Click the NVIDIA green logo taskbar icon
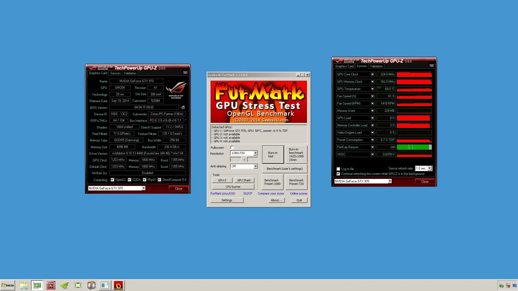This screenshot has width=518, height=291. pos(64,285)
